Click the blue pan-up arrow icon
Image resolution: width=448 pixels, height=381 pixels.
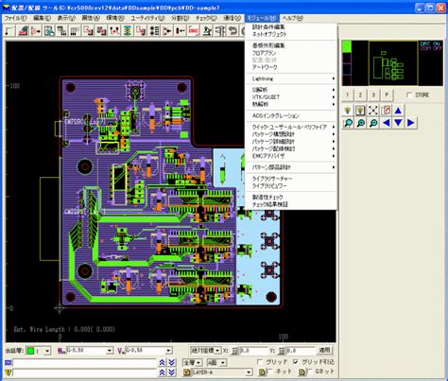(398, 111)
